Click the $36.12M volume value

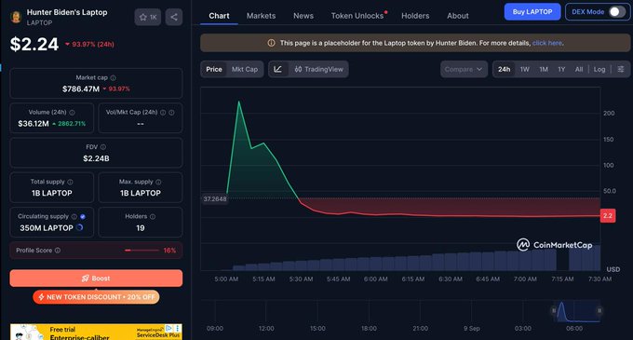pyautogui.click(x=34, y=124)
